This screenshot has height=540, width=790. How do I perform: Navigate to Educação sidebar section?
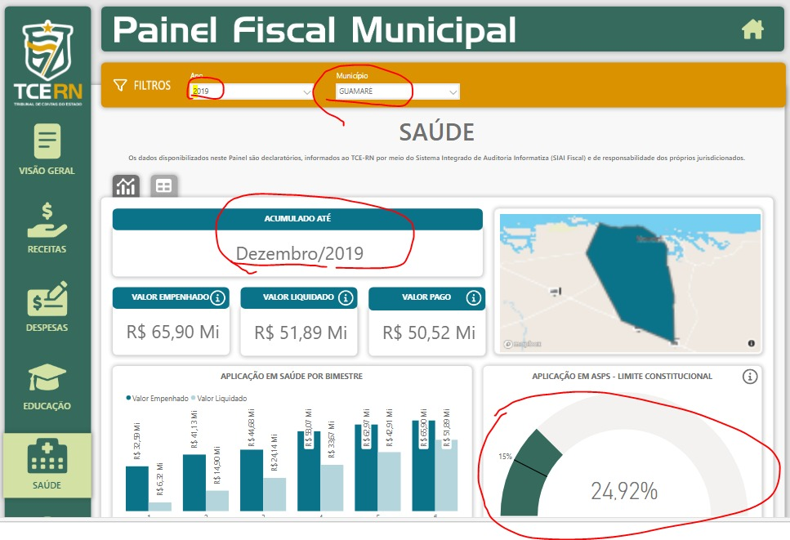47,387
